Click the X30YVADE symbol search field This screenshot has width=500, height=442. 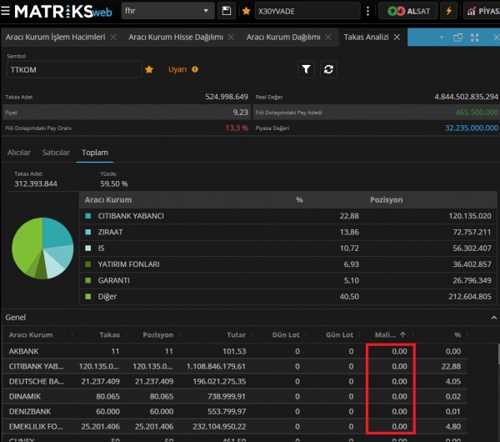[x=307, y=11]
